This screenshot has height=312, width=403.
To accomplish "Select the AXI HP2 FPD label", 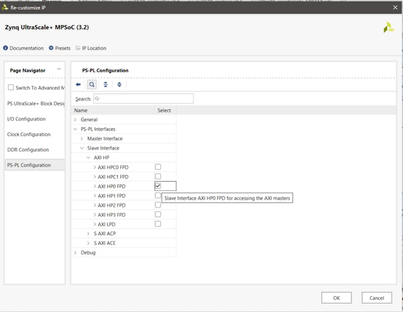I will [112, 205].
